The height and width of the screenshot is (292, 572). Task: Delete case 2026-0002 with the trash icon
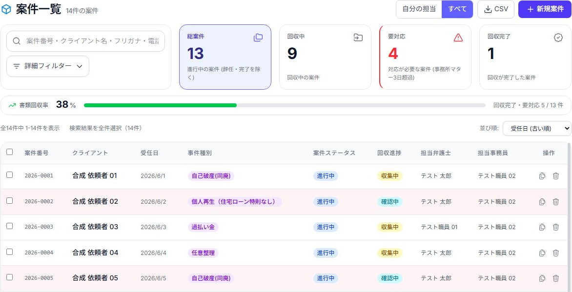coord(555,202)
